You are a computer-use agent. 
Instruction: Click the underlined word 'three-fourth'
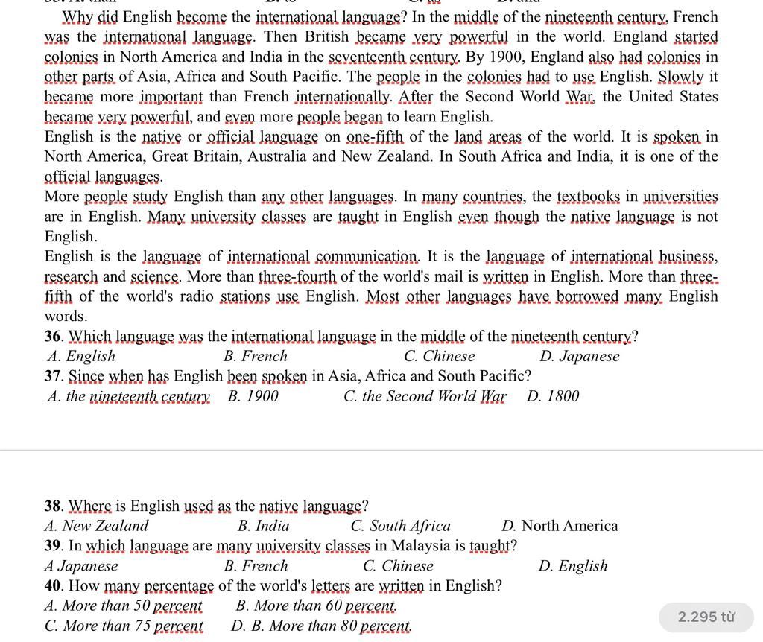[x=297, y=276]
